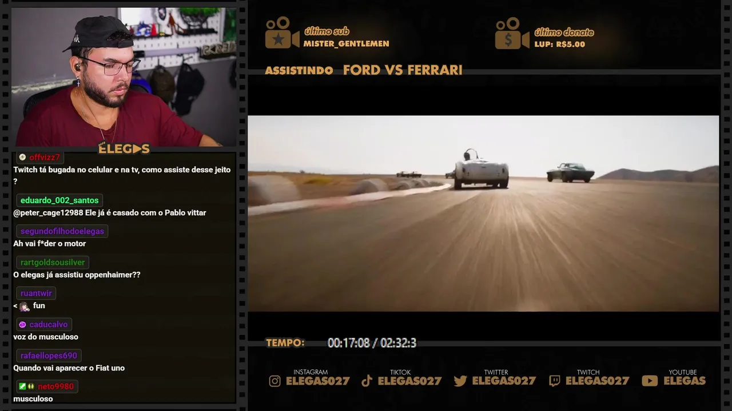
Task: Click the ASSISTINDO label
Action: pos(299,71)
